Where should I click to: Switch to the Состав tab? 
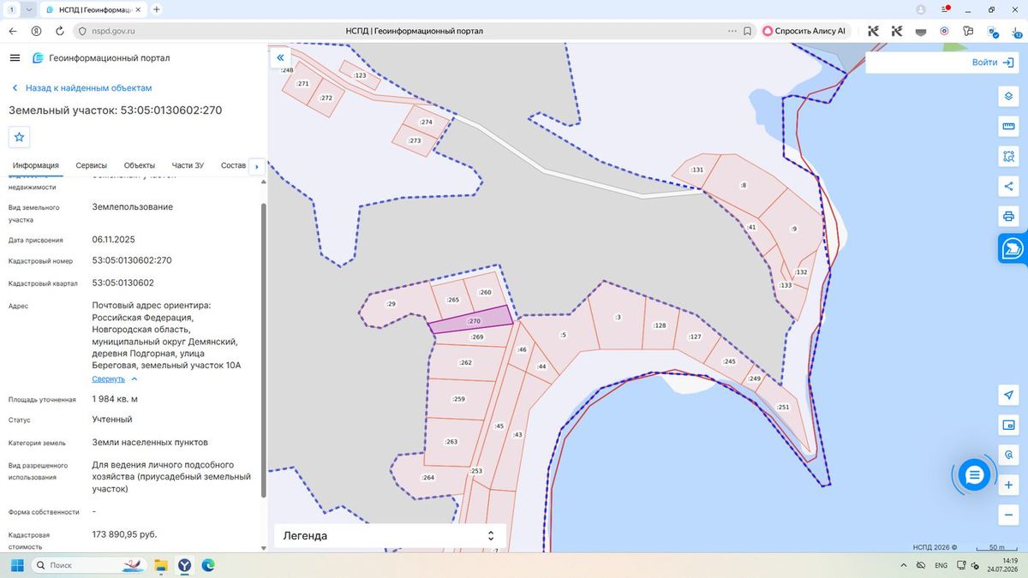[x=233, y=165]
